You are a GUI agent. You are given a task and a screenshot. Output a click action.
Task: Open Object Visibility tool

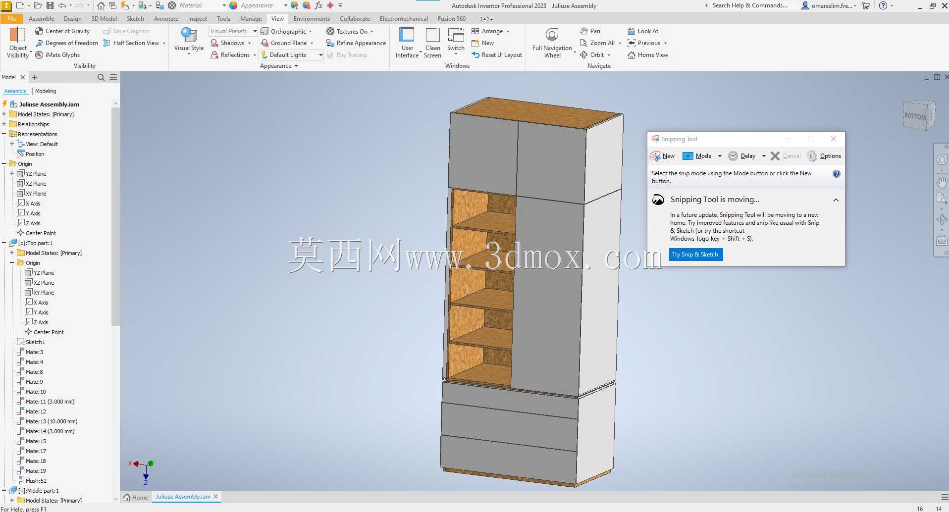click(x=18, y=43)
